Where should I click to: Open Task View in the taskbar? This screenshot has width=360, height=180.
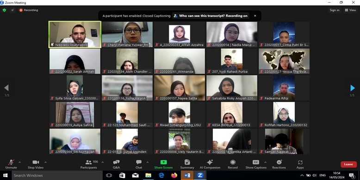109,175
